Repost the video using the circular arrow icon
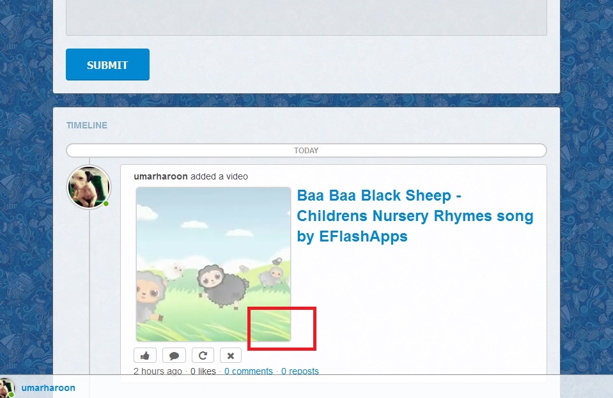The image size is (613, 398). tap(203, 355)
